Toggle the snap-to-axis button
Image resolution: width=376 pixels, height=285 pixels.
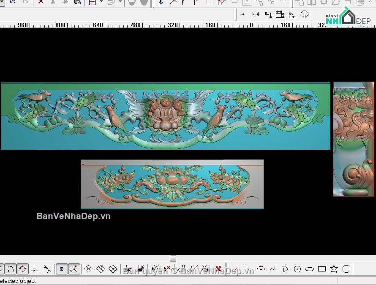[x=74, y=269]
